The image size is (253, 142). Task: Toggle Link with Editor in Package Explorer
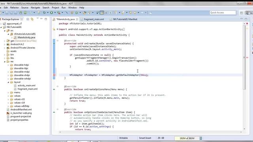click(32, 19)
